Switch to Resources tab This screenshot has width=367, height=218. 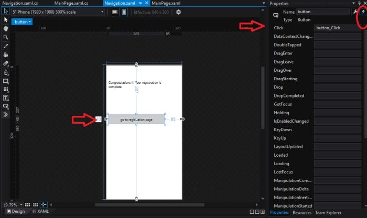point(302,213)
